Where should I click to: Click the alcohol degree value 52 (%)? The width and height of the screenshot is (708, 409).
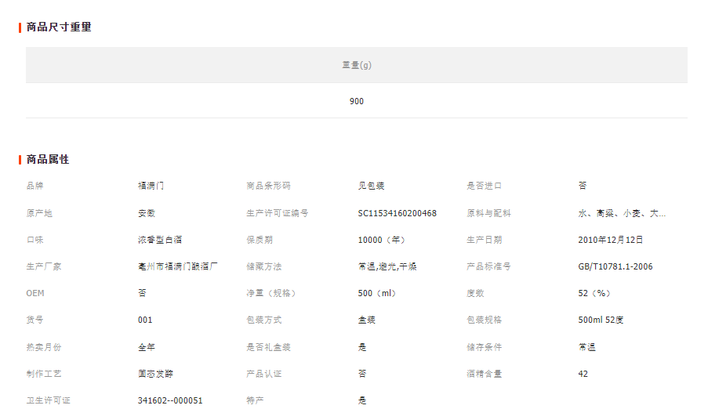click(x=594, y=293)
